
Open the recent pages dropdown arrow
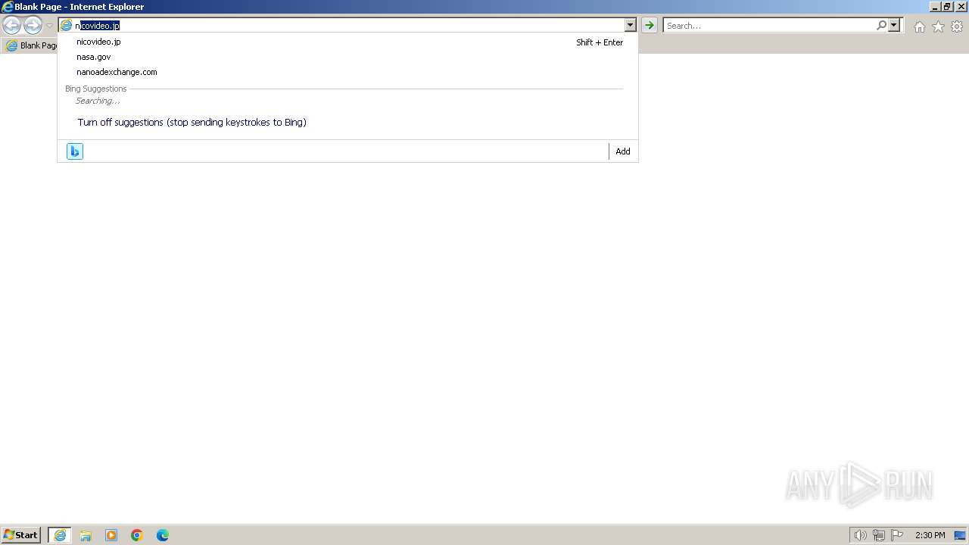coord(49,26)
